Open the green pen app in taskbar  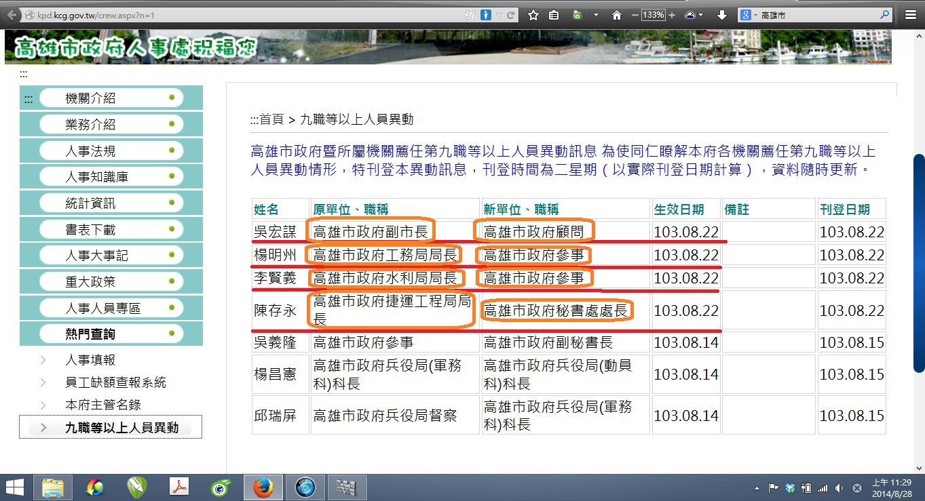tap(137, 487)
